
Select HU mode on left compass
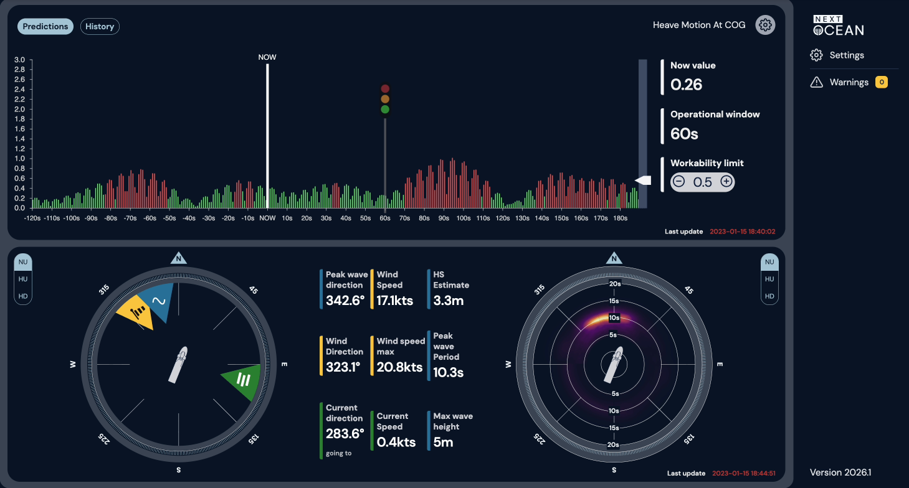(23, 279)
